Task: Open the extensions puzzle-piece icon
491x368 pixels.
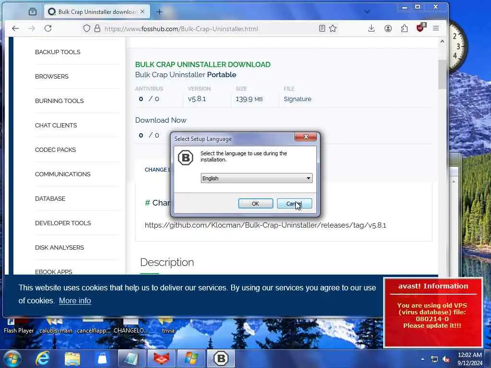Action: (404, 28)
